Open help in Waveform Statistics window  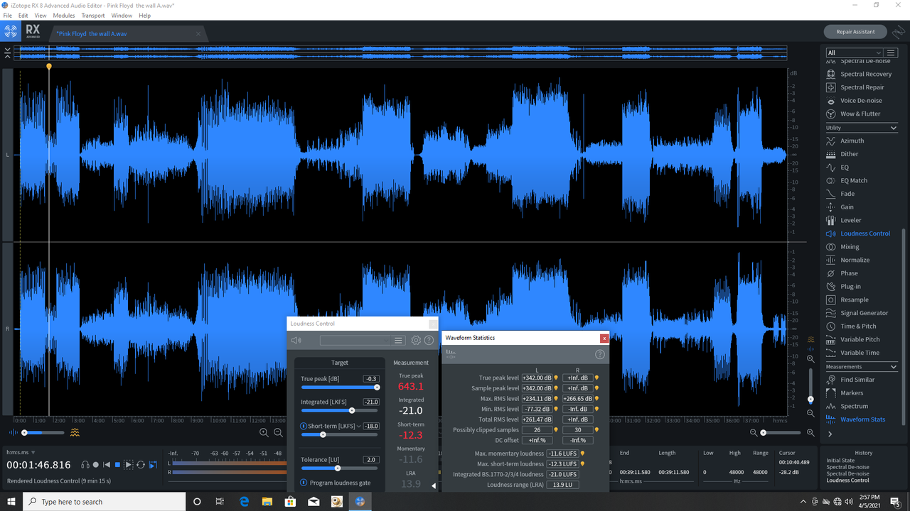[600, 354]
